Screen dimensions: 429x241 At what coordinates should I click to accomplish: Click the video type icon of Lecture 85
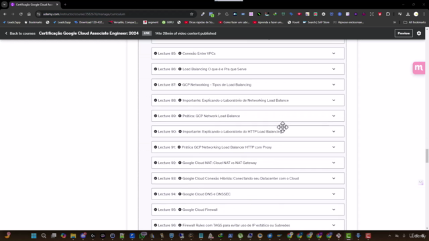[x=180, y=54]
